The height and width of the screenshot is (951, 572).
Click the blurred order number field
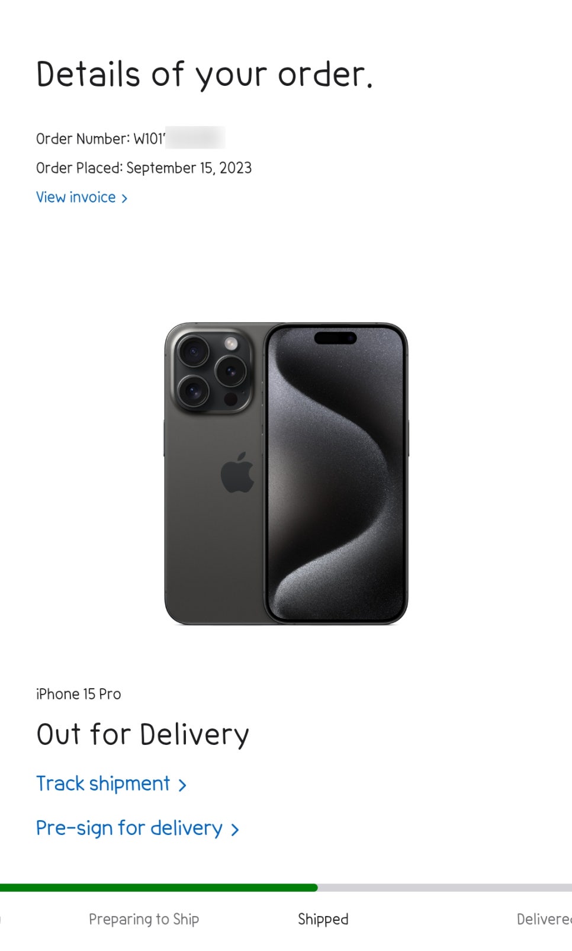195,138
